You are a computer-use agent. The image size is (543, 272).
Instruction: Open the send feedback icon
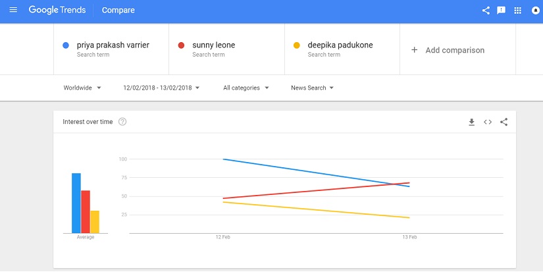tap(501, 11)
